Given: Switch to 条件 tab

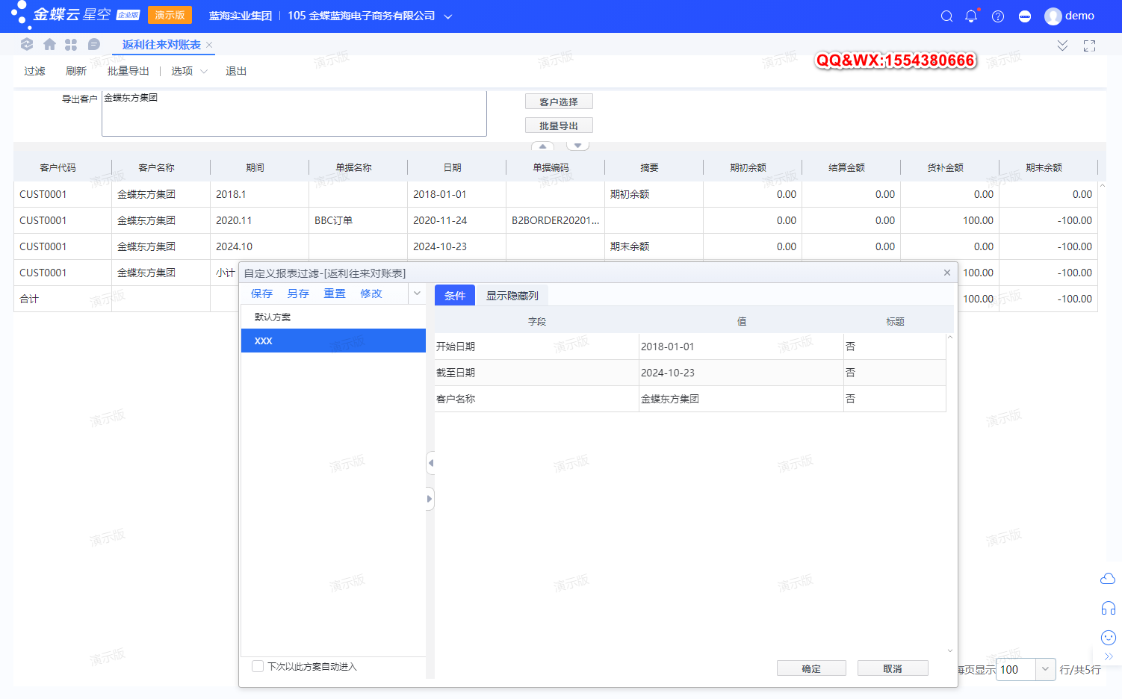Looking at the screenshot, I should [455, 296].
